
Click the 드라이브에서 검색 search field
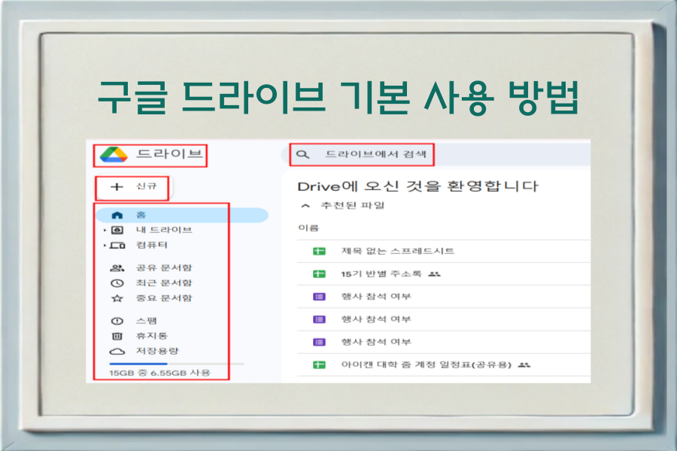[436, 154]
